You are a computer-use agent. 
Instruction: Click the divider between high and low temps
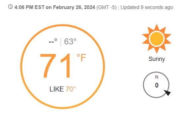[61, 42]
